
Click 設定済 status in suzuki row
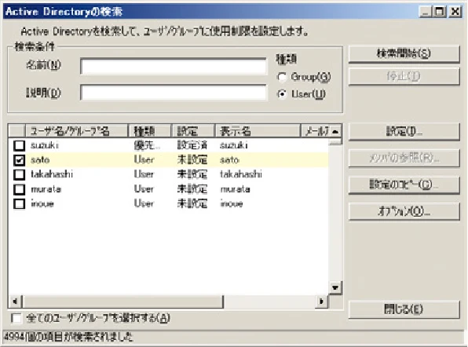[192, 145]
